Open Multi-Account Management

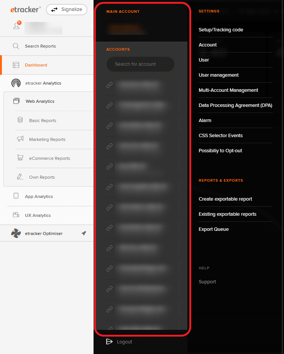(x=228, y=90)
